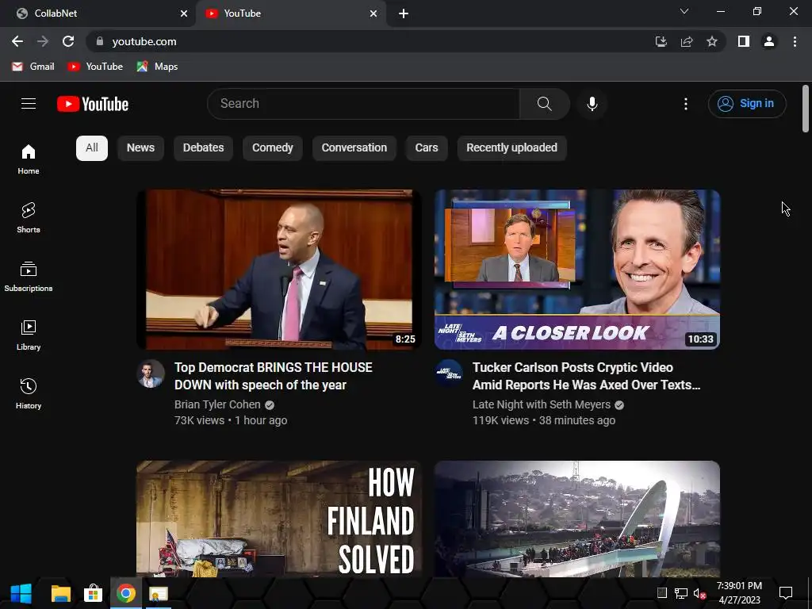
Task: Open Subscriptions in sidebar
Action: 29,277
